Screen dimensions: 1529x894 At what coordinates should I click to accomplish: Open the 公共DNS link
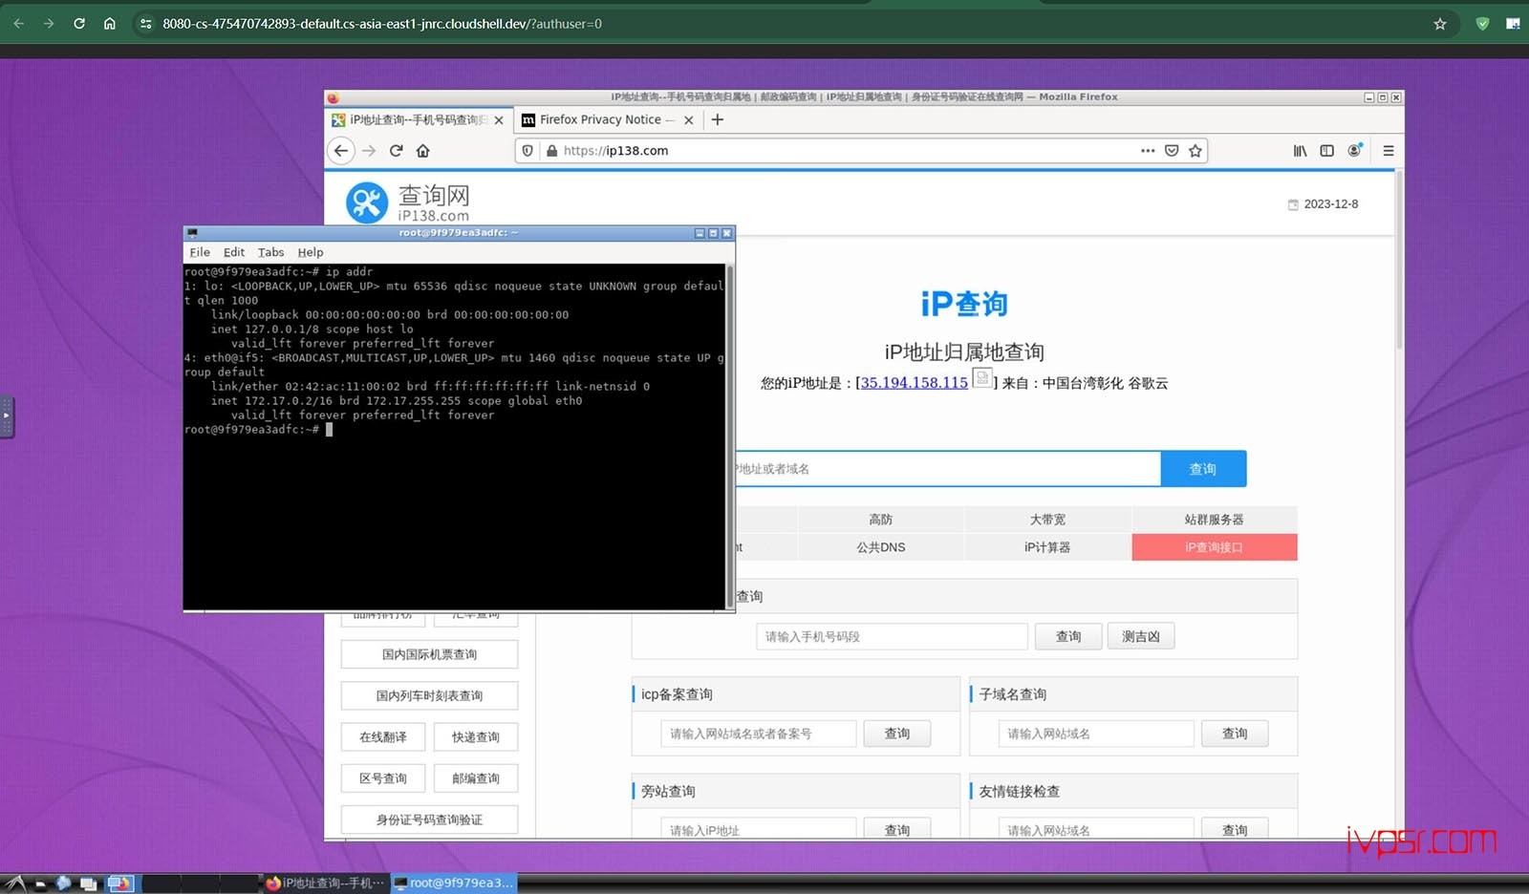881,547
